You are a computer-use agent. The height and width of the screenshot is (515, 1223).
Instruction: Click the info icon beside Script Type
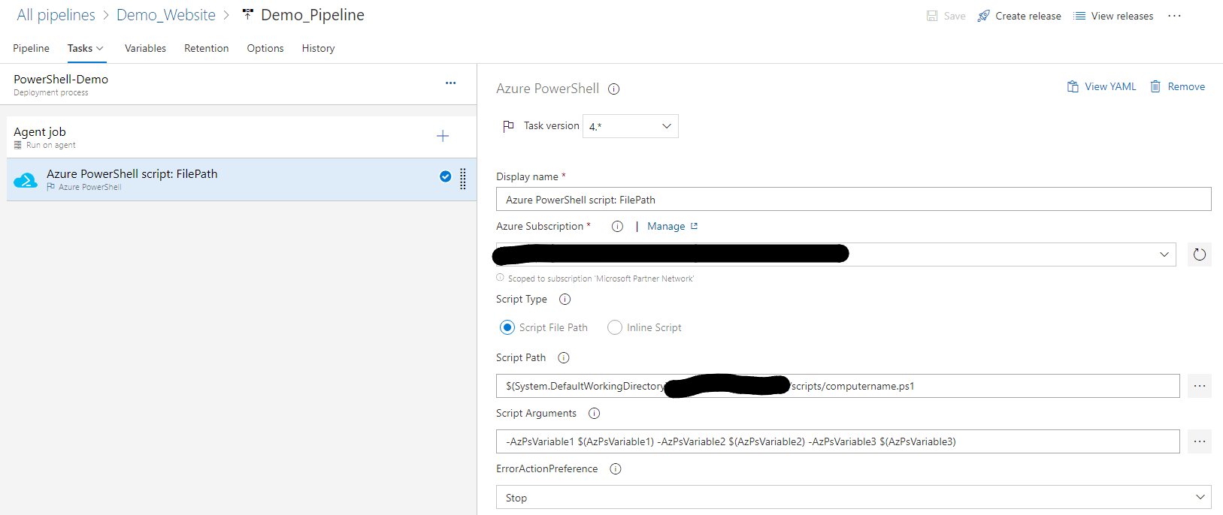[565, 300]
